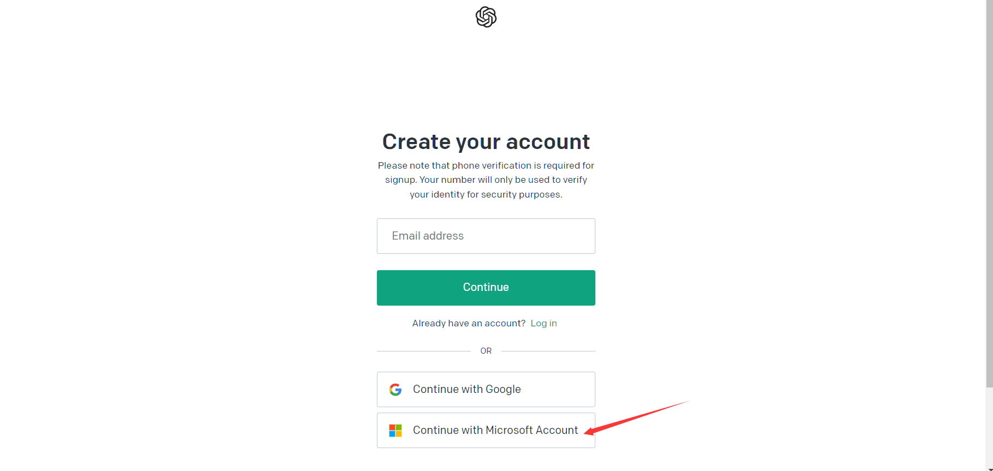Click the divider line left of OR
The width and height of the screenshot is (993, 471).
423,351
